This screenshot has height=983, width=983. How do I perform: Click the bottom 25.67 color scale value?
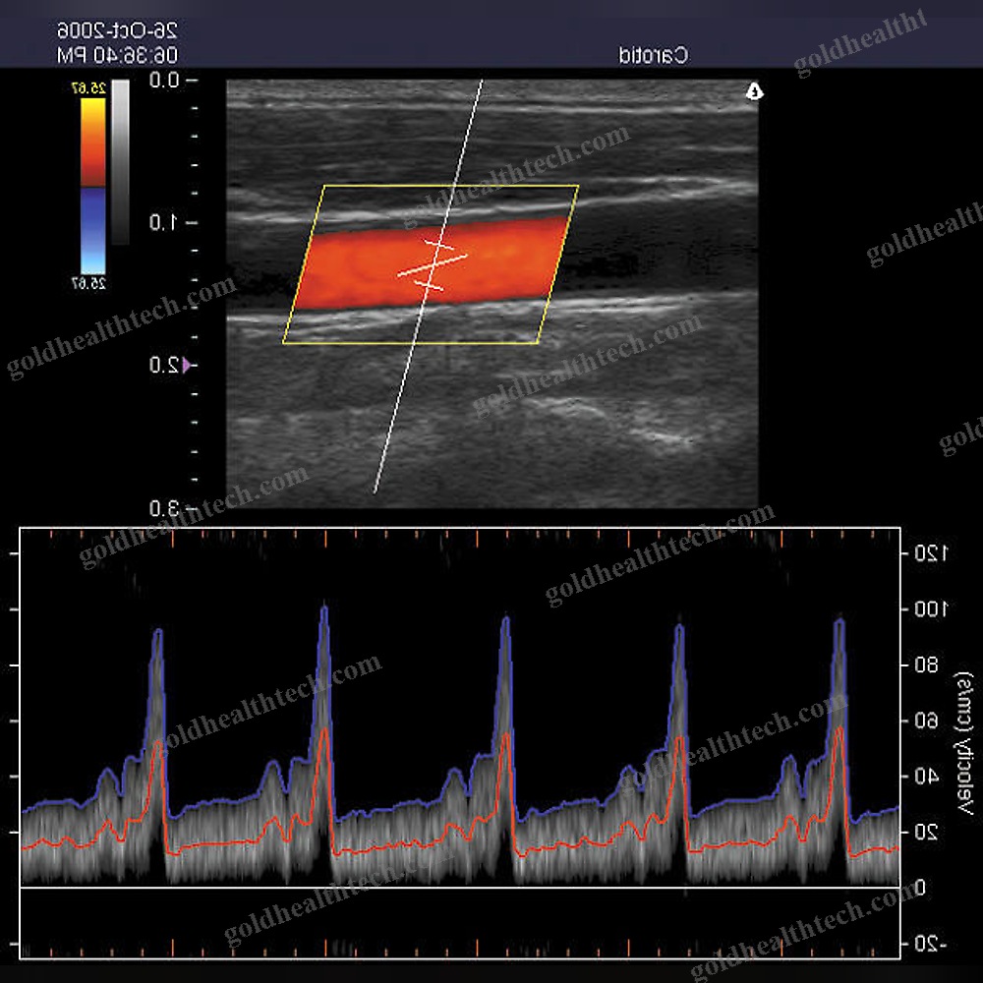click(89, 283)
